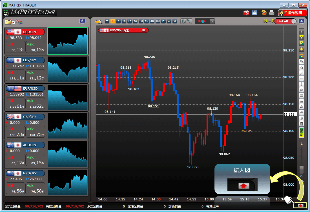Select the GBP/JPY pair label
Viewport: 310px width, 212px height.
[25, 117]
